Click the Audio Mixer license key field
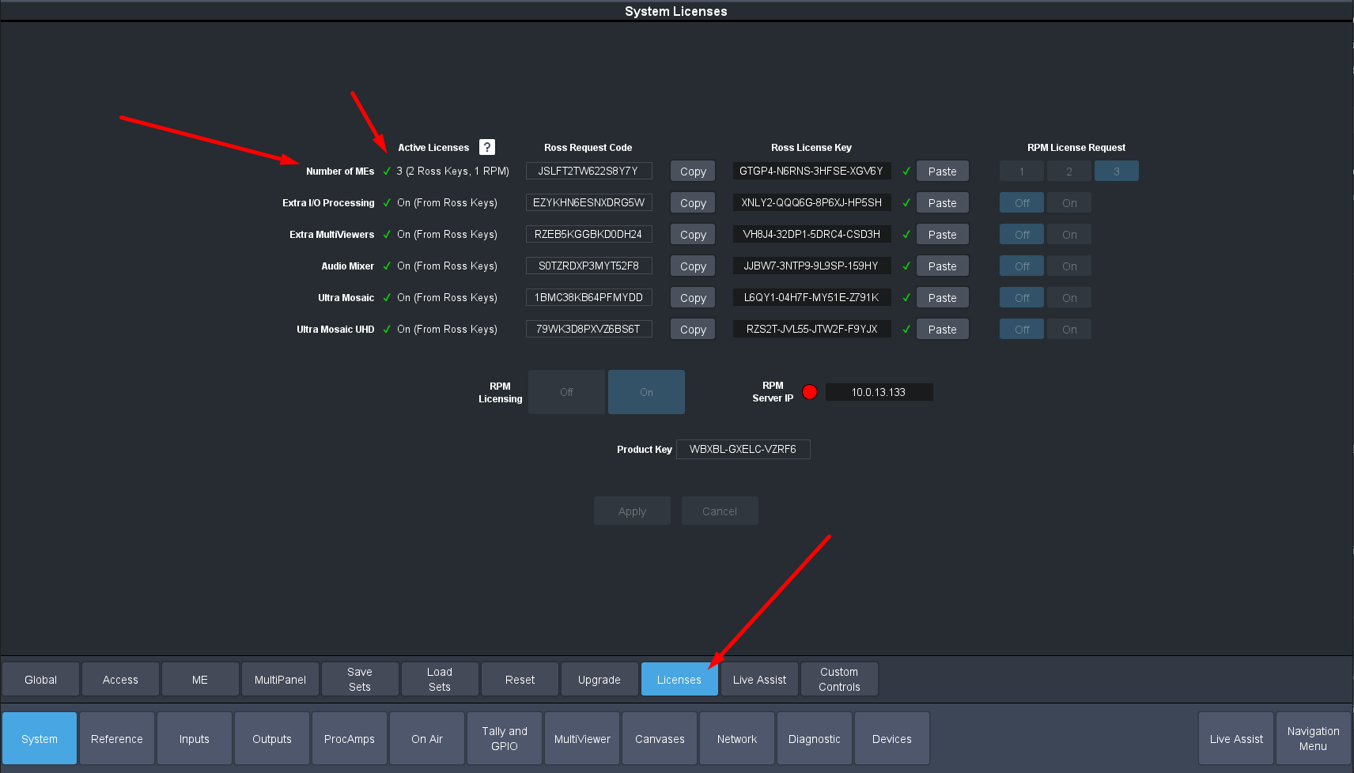 pyautogui.click(x=811, y=266)
